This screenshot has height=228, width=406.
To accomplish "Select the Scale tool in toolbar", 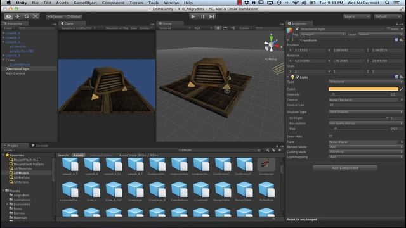I will [x=36, y=16].
